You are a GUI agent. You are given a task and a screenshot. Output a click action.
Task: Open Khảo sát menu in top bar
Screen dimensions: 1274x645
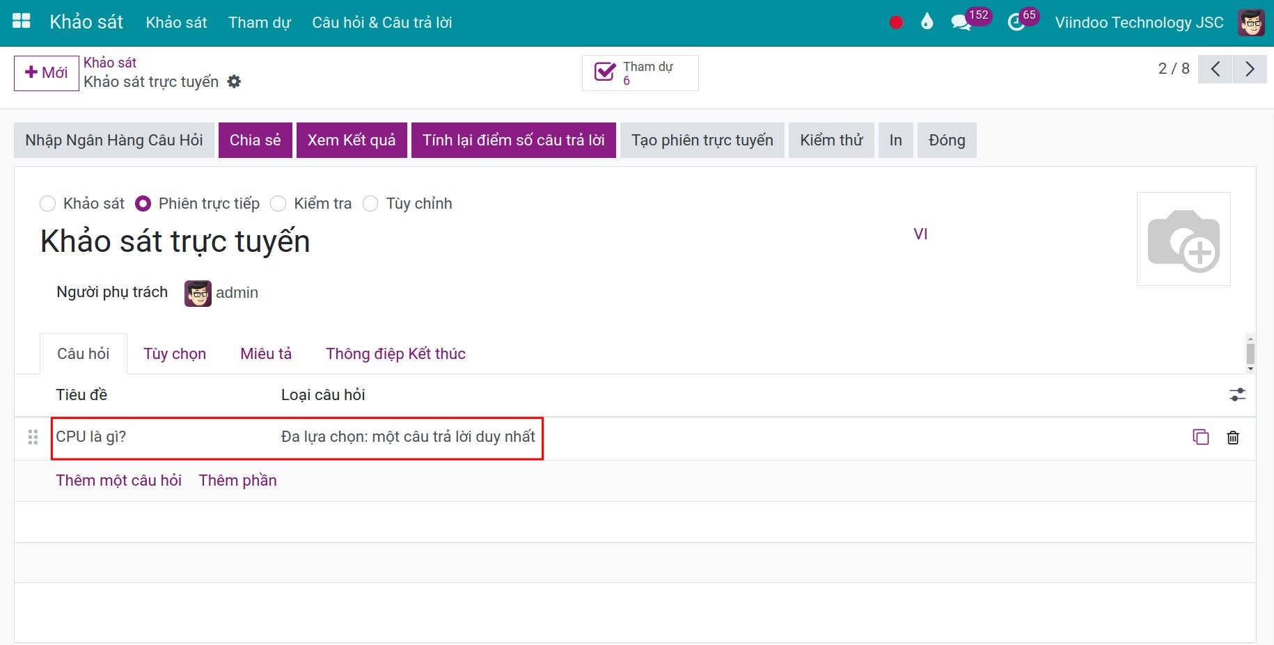tap(176, 22)
